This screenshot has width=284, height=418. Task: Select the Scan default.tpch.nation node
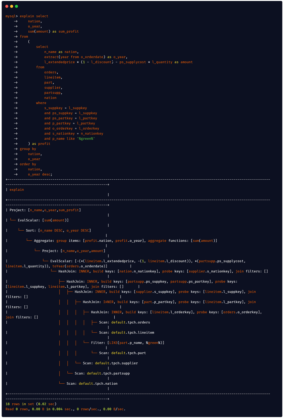coord(92,383)
